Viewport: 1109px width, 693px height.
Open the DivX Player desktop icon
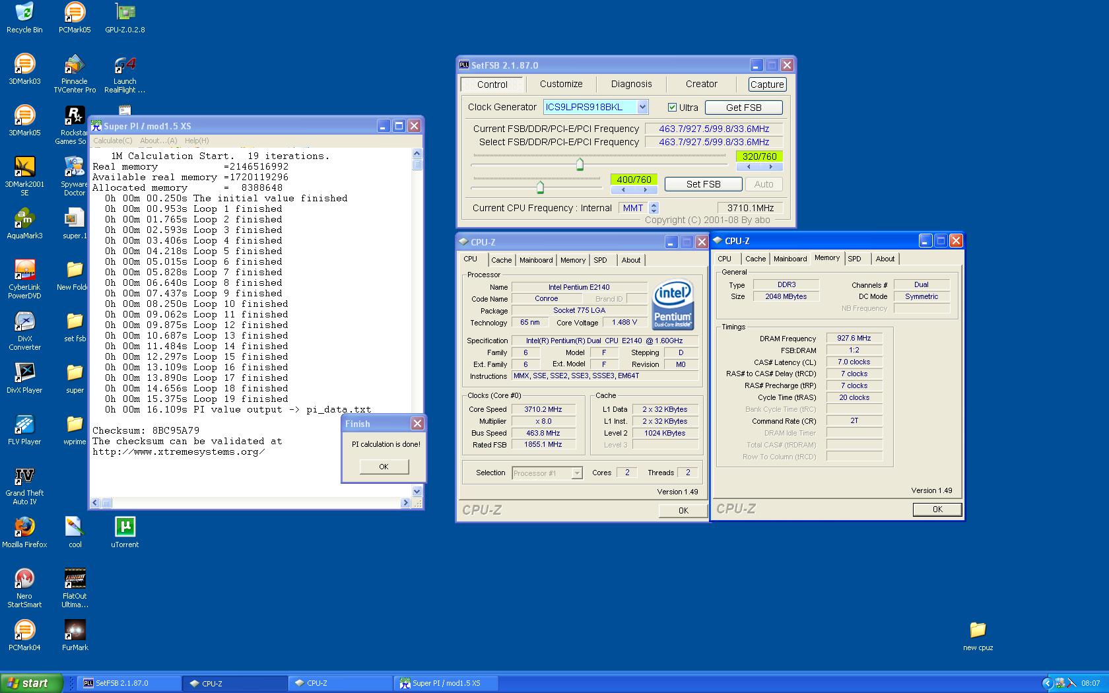pyautogui.click(x=24, y=378)
